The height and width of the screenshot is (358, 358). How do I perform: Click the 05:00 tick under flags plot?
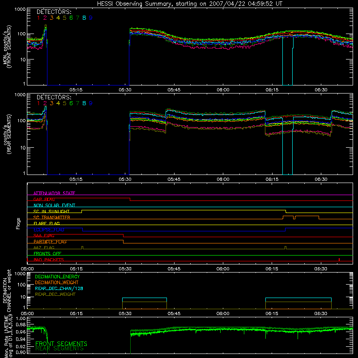coord(27,269)
